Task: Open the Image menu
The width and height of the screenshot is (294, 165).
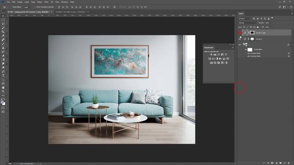Action: (20, 2)
